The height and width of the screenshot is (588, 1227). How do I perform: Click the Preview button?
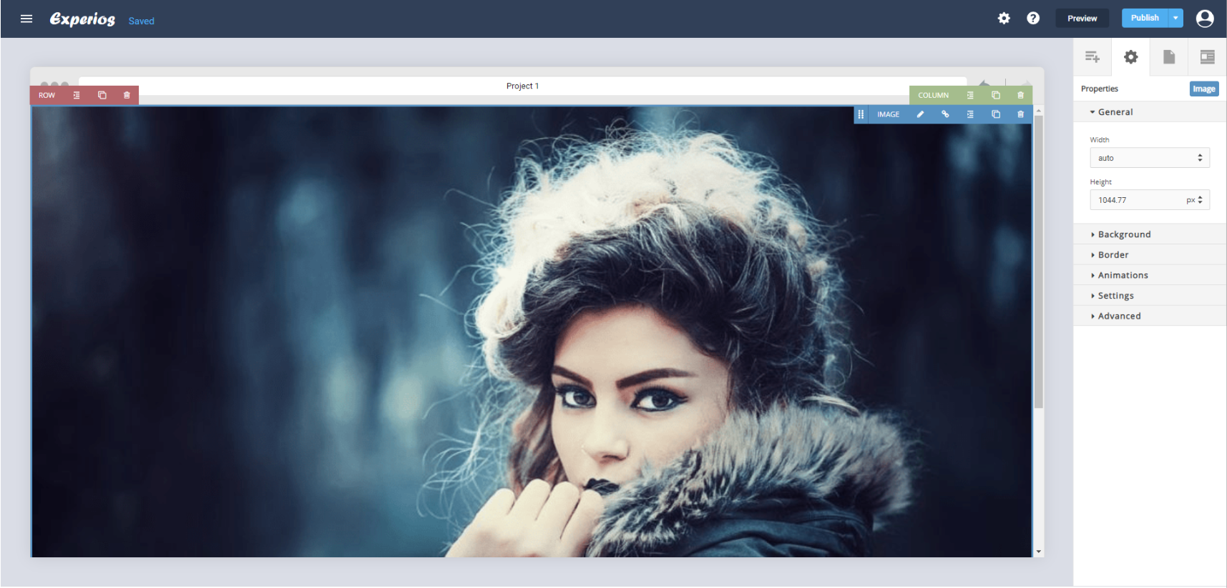(x=1082, y=19)
